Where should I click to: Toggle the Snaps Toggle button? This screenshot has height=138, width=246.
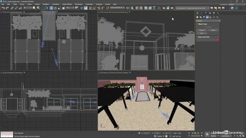coord(91,8)
